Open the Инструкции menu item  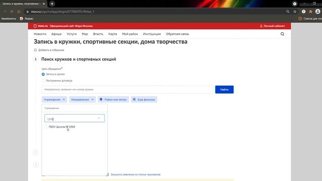coord(152,34)
